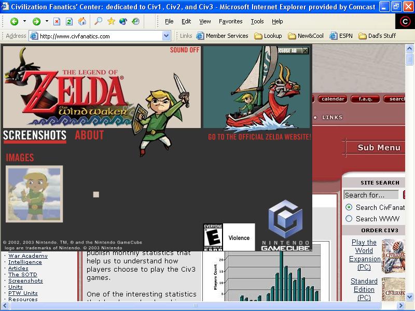Open Member Services links bar shortcut

223,36
